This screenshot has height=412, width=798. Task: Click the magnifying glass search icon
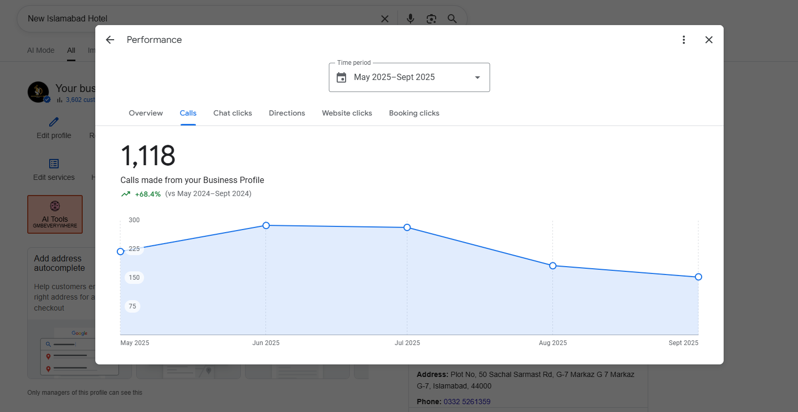(452, 19)
